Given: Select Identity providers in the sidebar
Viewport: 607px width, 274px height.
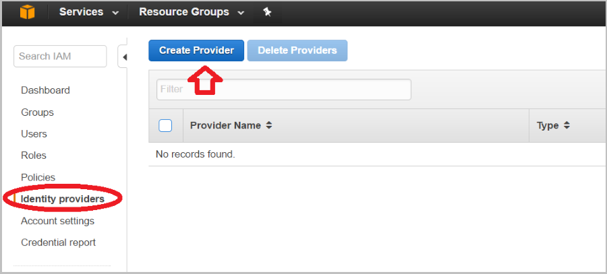Looking at the screenshot, I should pos(63,199).
